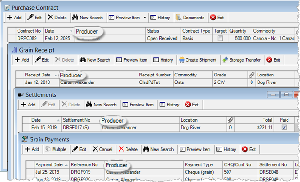
Task: Start New Search in Grain Receipt window
Action: [x=95, y=60]
